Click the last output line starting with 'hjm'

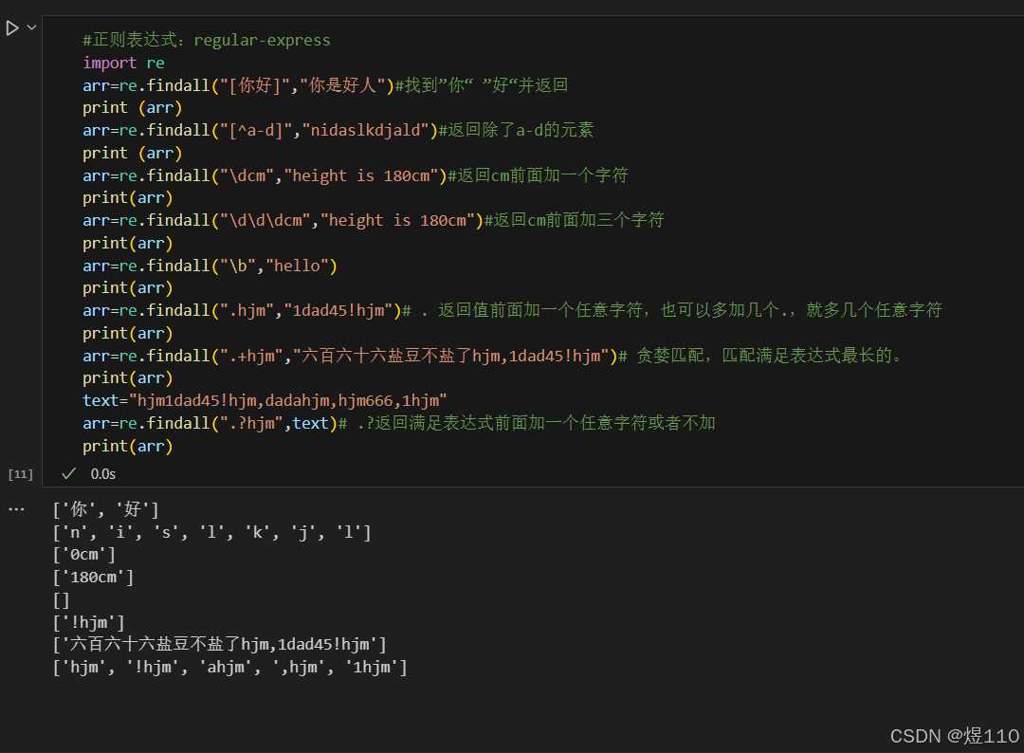(x=228, y=667)
